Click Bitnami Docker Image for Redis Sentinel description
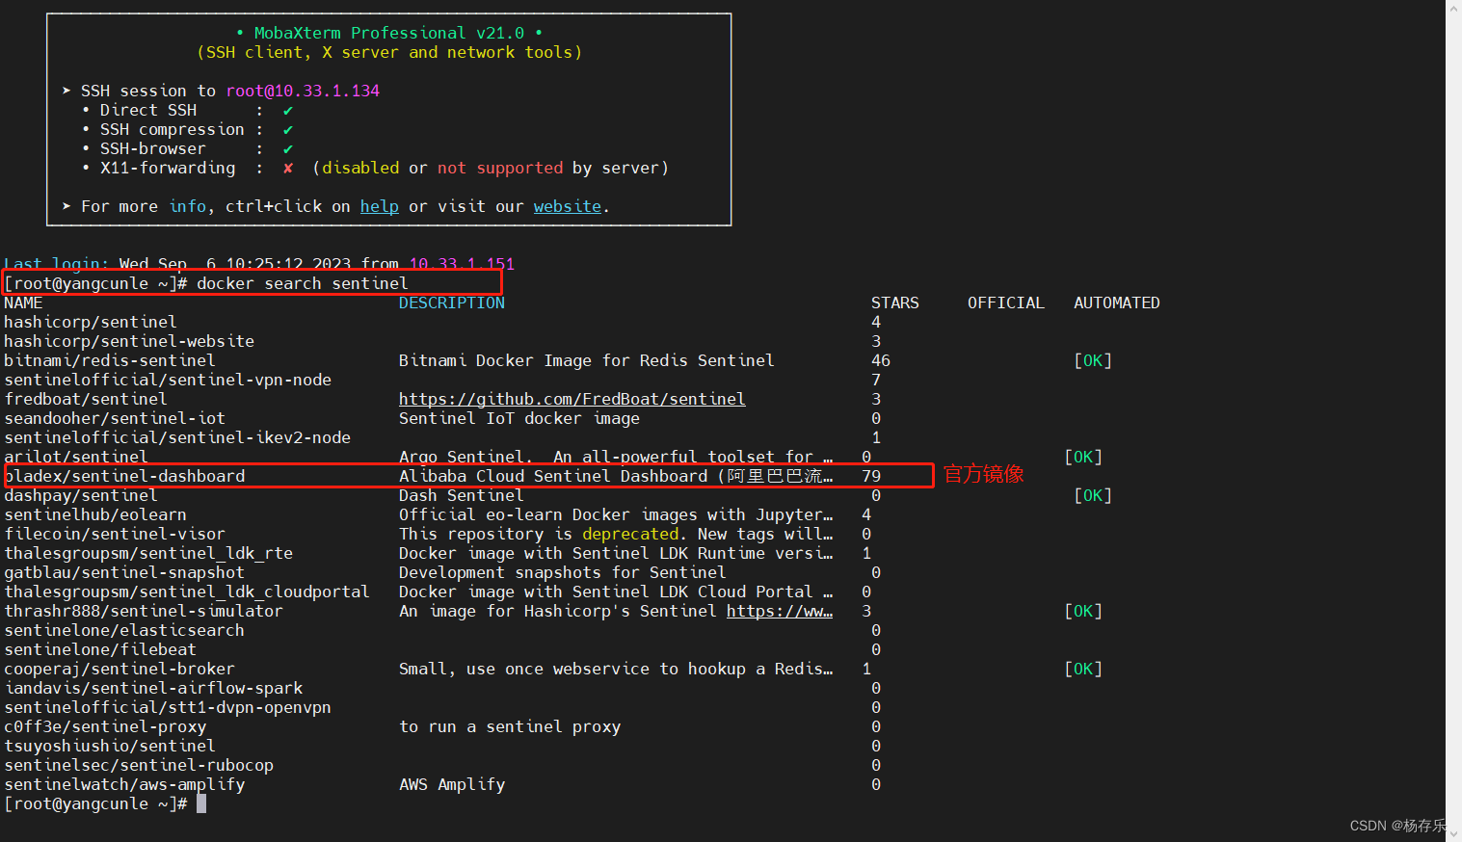The image size is (1462, 842). tap(587, 360)
